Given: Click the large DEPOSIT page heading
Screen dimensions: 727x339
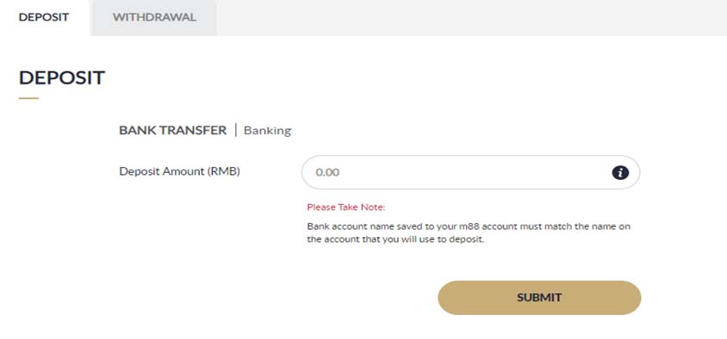Looking at the screenshot, I should pyautogui.click(x=62, y=77).
